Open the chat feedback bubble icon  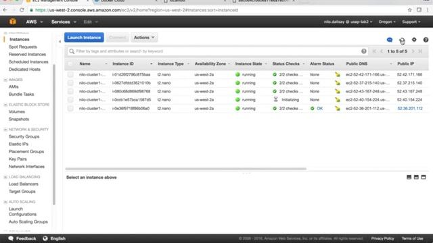click(x=390, y=40)
